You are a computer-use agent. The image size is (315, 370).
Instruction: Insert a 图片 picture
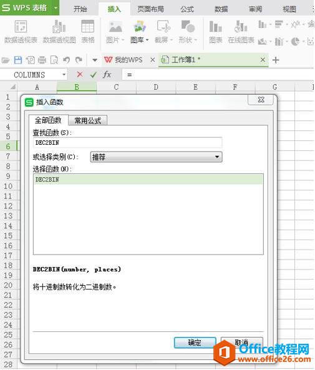tap(115, 32)
